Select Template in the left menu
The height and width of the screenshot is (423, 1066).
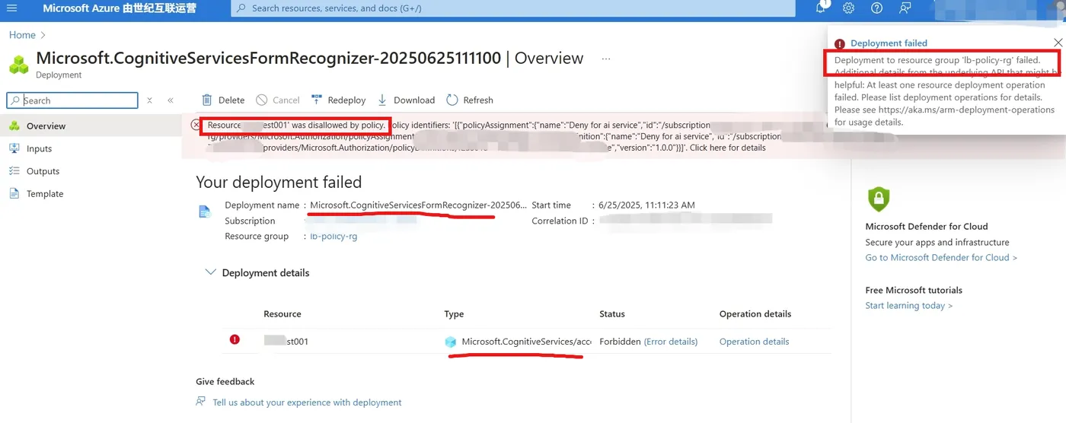point(45,194)
